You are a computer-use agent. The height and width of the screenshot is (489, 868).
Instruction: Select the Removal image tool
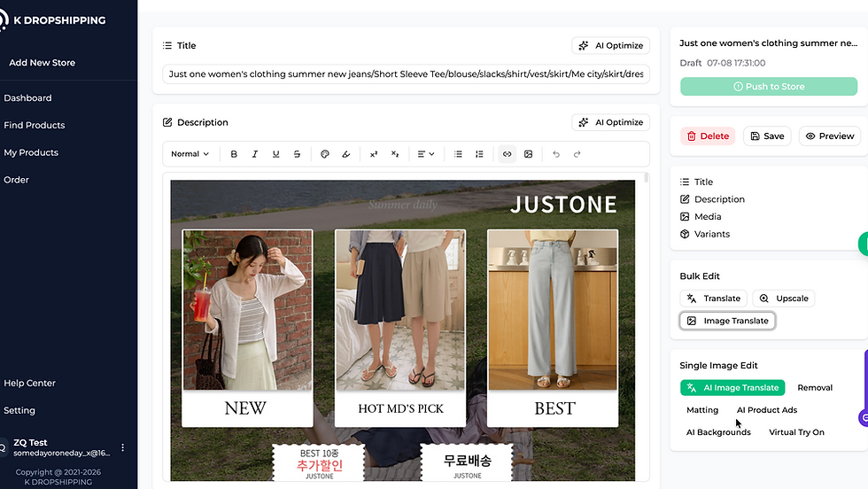click(814, 388)
